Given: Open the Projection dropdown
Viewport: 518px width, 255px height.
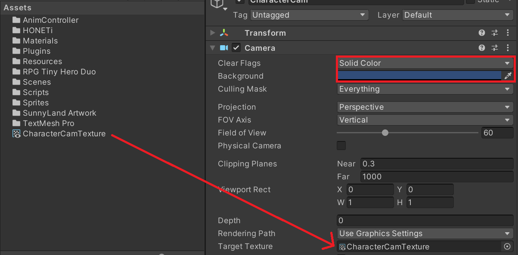Looking at the screenshot, I should (425, 107).
